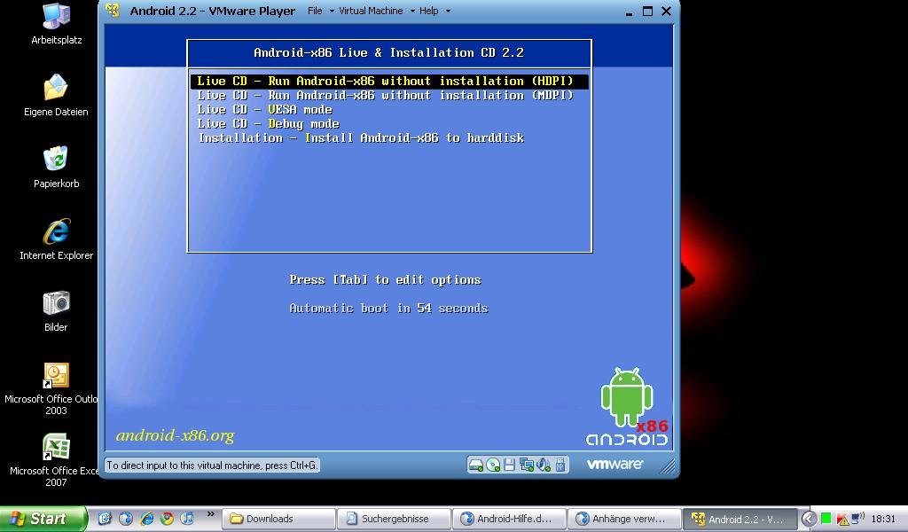The width and height of the screenshot is (908, 532).
Task: Select the Eigene Dateien desktop icon
Action: [x=56, y=96]
